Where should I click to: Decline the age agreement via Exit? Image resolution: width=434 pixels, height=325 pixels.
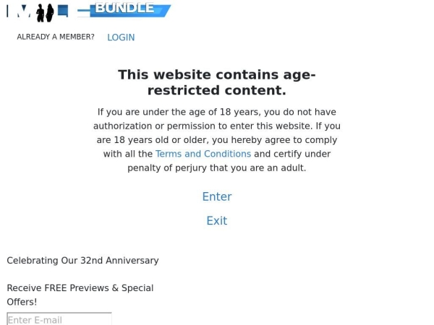(x=217, y=221)
